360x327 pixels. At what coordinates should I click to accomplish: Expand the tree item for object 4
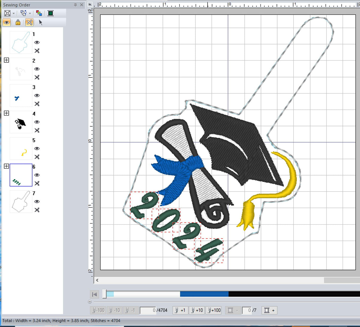(6, 113)
